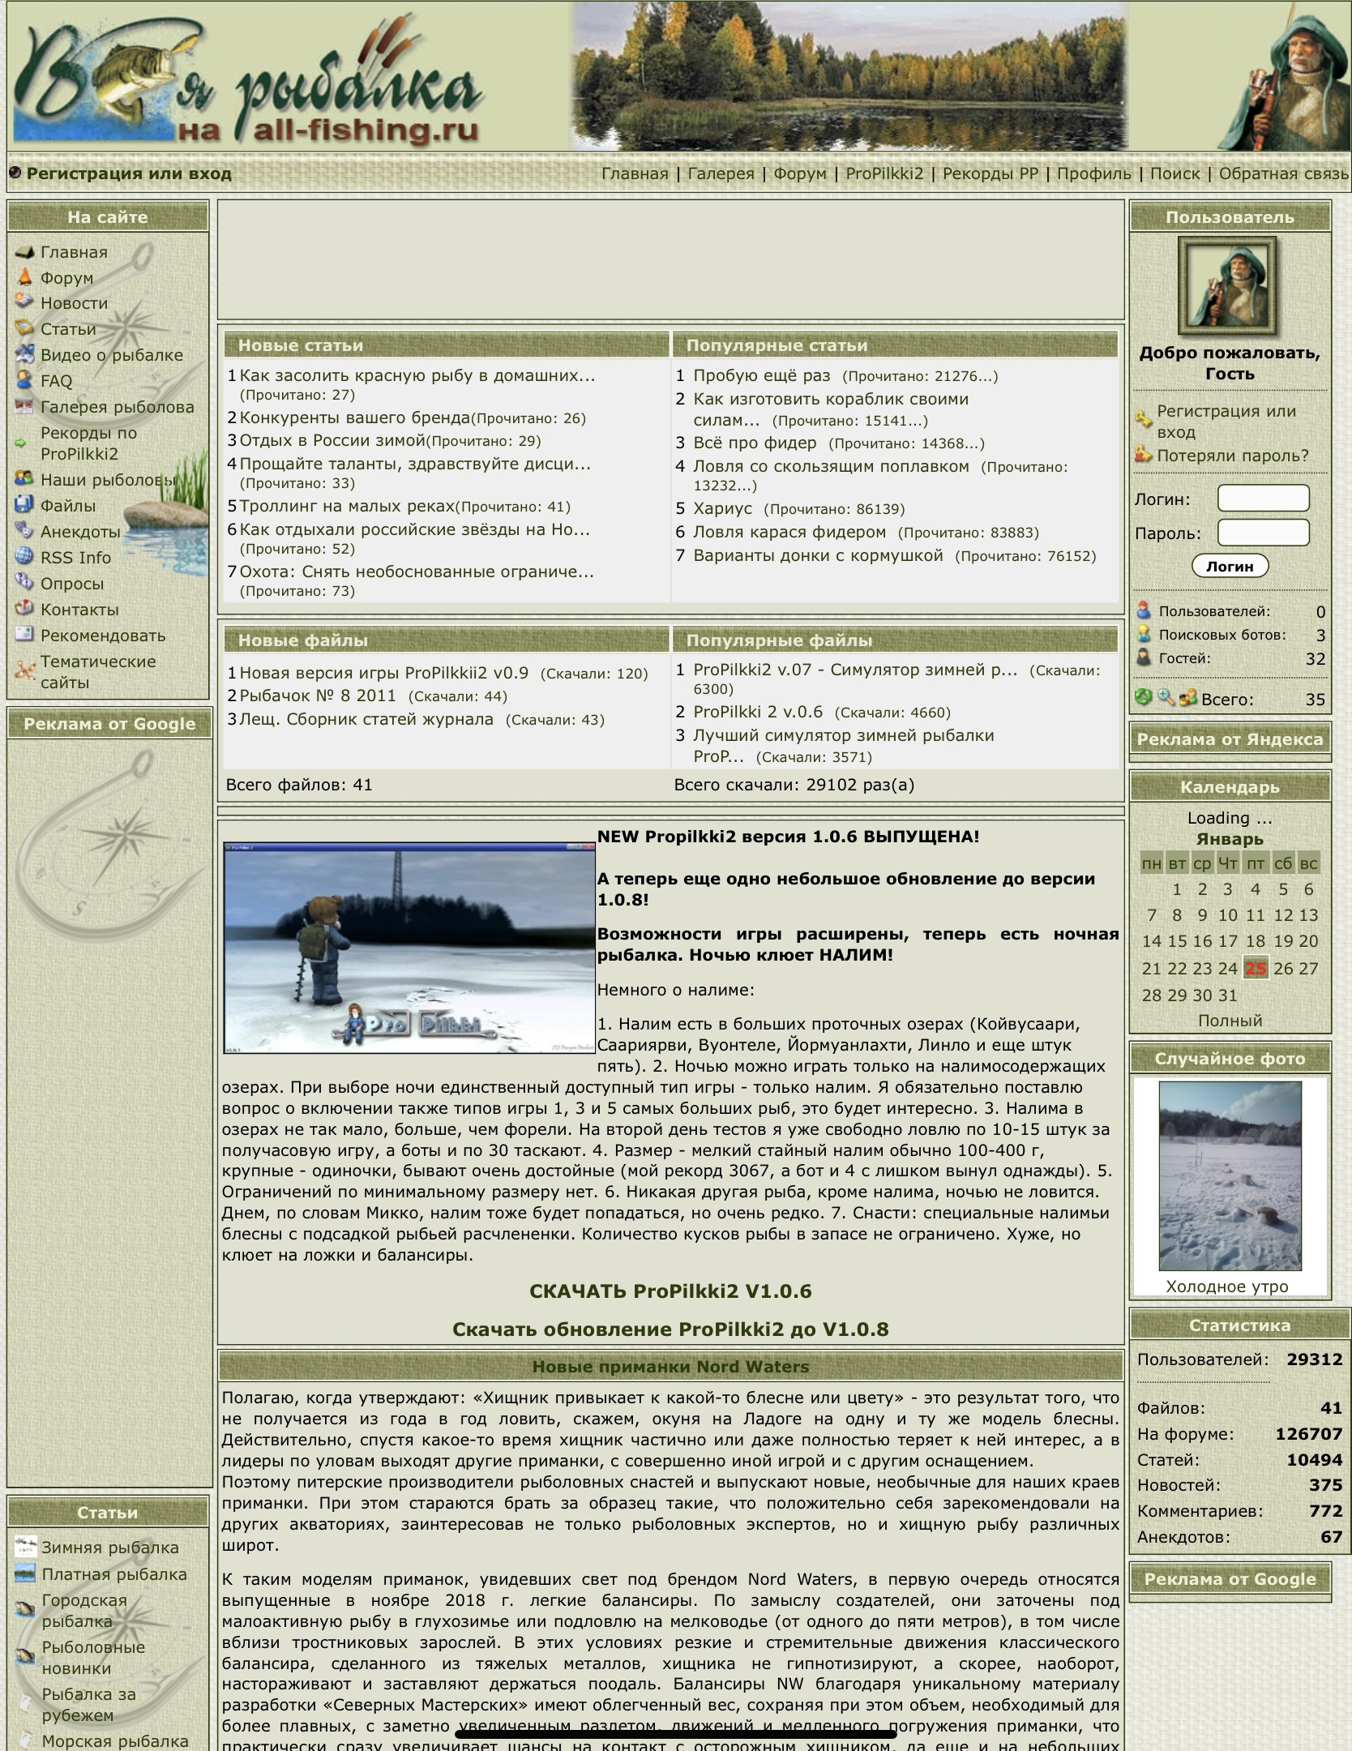Open Форум in top navigation bar
Image resolution: width=1352 pixels, height=1751 pixels.
click(x=800, y=173)
